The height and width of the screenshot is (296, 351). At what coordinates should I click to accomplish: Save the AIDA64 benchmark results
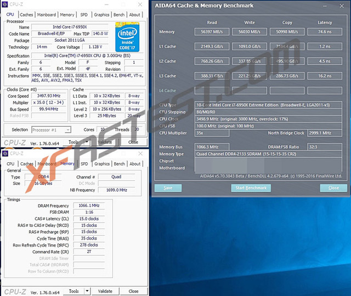pos(168,188)
